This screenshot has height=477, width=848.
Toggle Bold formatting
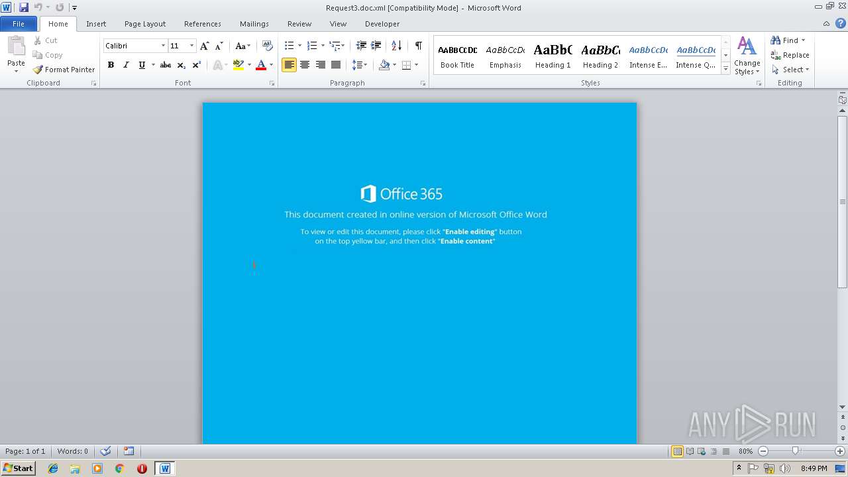111,65
